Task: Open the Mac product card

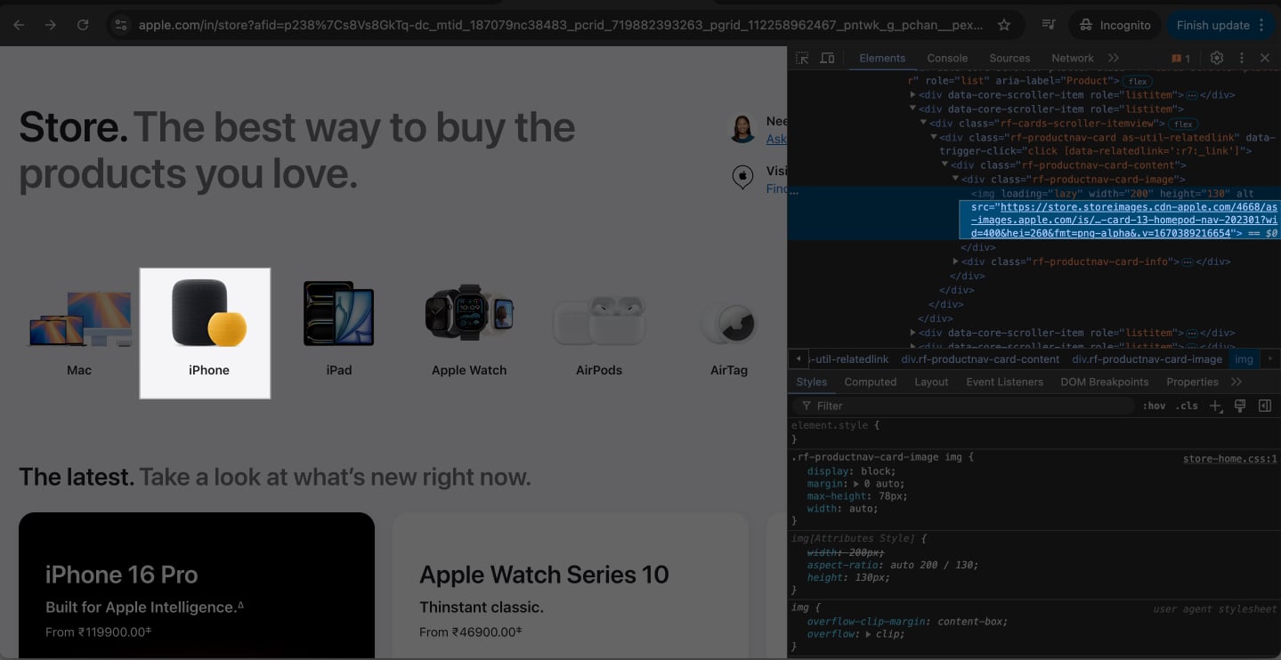Action: [x=79, y=333]
